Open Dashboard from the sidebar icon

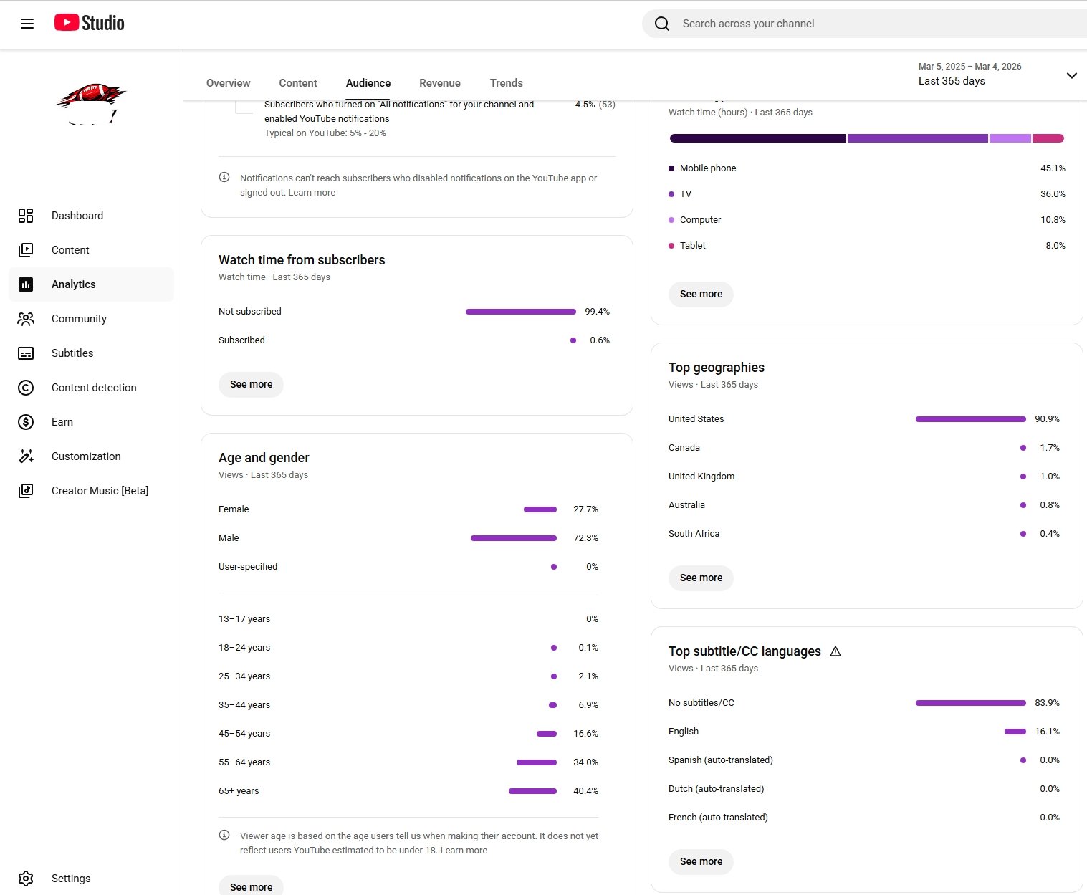point(26,216)
